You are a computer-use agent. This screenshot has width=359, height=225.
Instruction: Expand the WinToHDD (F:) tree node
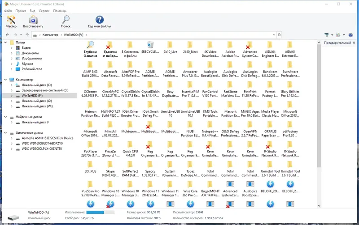pyautogui.click(x=12, y=96)
